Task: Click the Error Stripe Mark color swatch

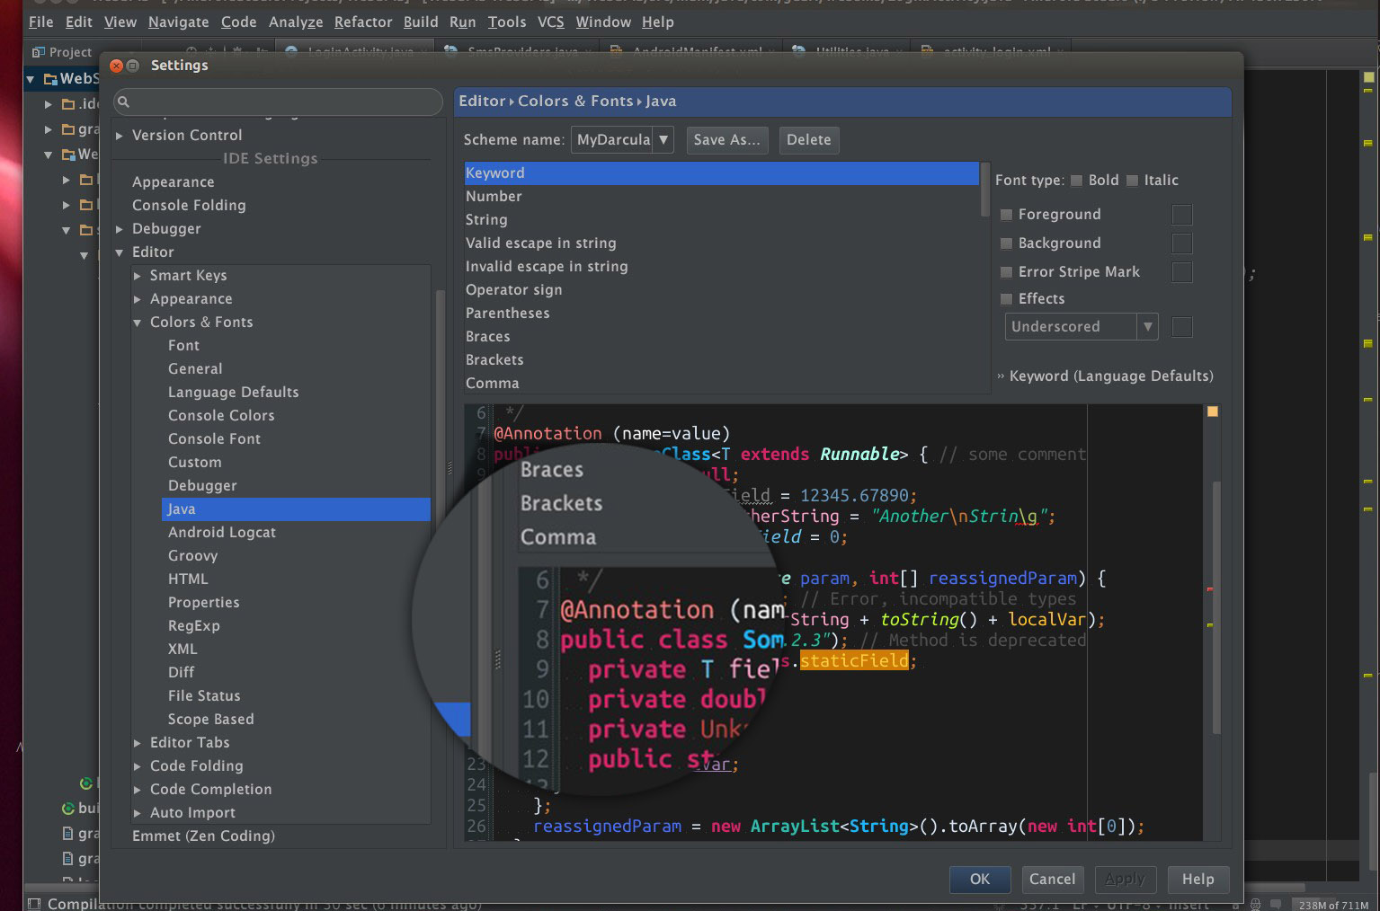Action: point(1182,272)
